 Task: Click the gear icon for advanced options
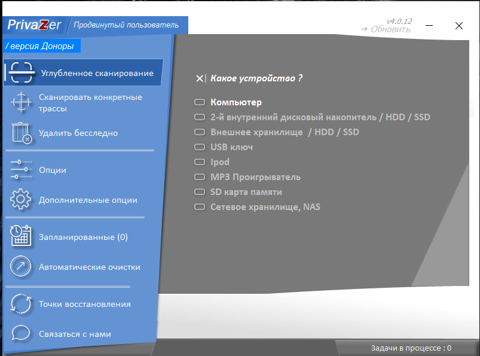click(20, 199)
